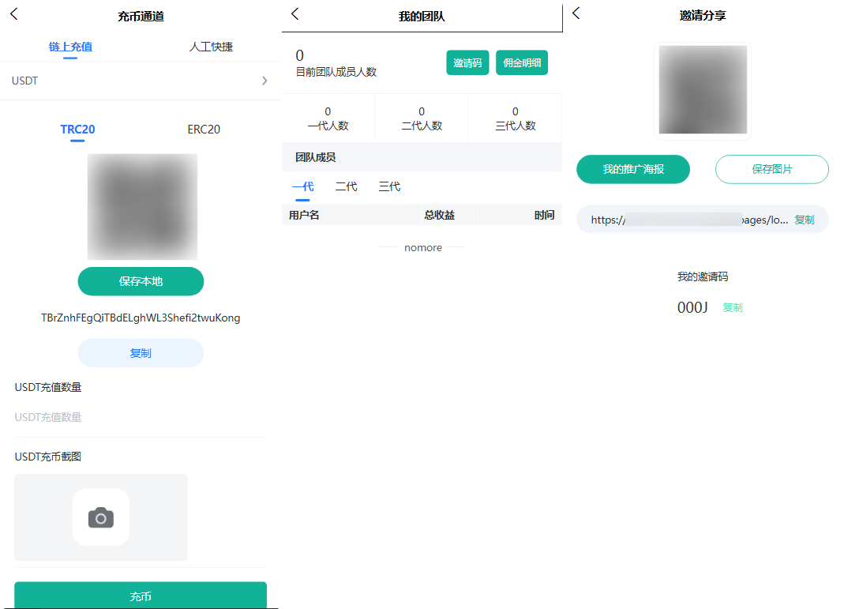Viewport: 844px width, 609px height.
Task: Copy the invitation link with 复制
Action: (804, 220)
